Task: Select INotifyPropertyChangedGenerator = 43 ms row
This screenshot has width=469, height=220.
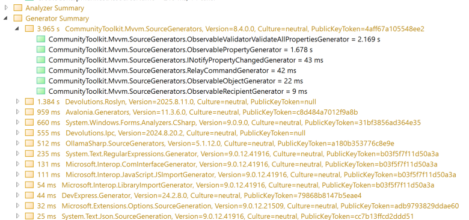Action: coord(186,60)
